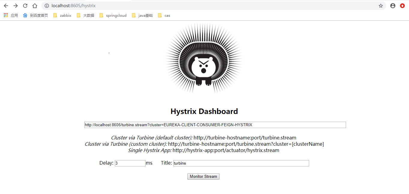Reload the current page
The width and height of the screenshot is (409, 194).
(25, 6)
